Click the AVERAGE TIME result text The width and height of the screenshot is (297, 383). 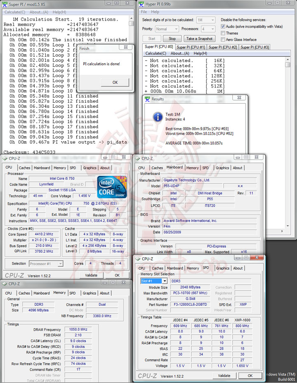pos(194,143)
